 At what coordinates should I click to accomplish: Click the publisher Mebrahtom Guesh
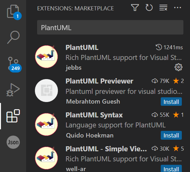pyautogui.click(x=93, y=101)
